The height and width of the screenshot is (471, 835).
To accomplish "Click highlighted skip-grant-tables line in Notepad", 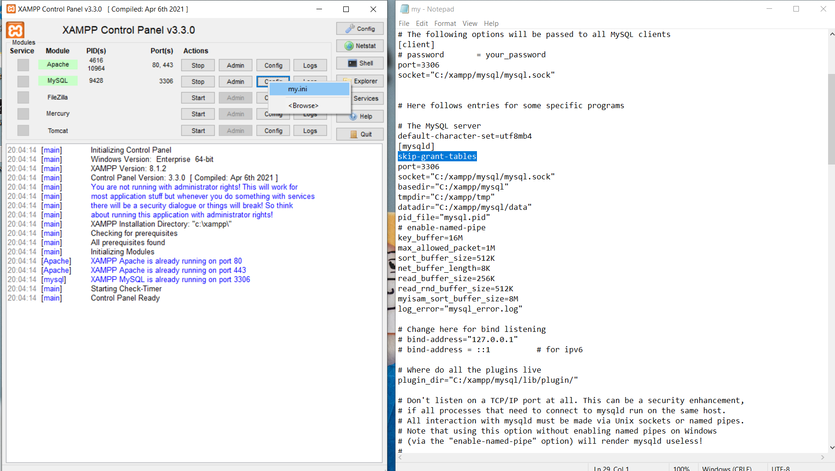I will pyautogui.click(x=437, y=156).
